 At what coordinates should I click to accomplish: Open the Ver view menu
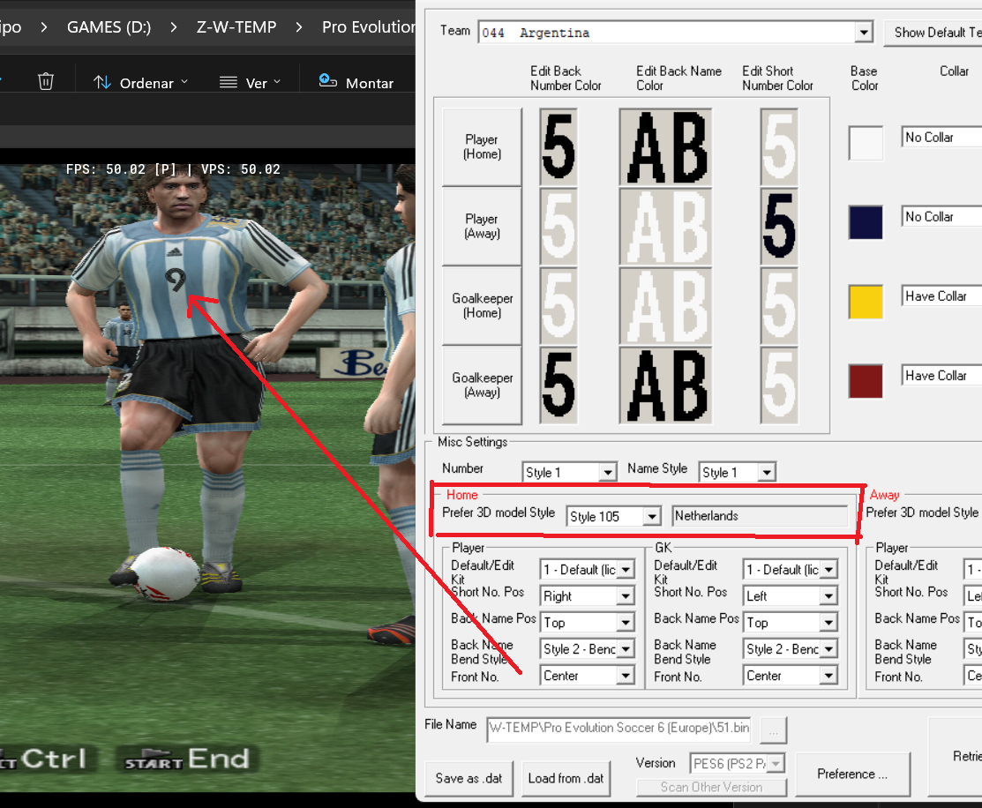tap(250, 83)
